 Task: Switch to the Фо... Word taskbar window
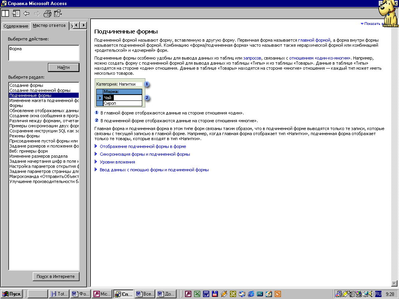81,294
